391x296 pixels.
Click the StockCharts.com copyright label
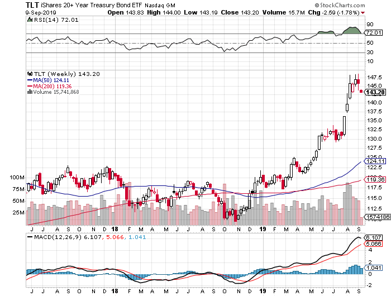pos(340,5)
